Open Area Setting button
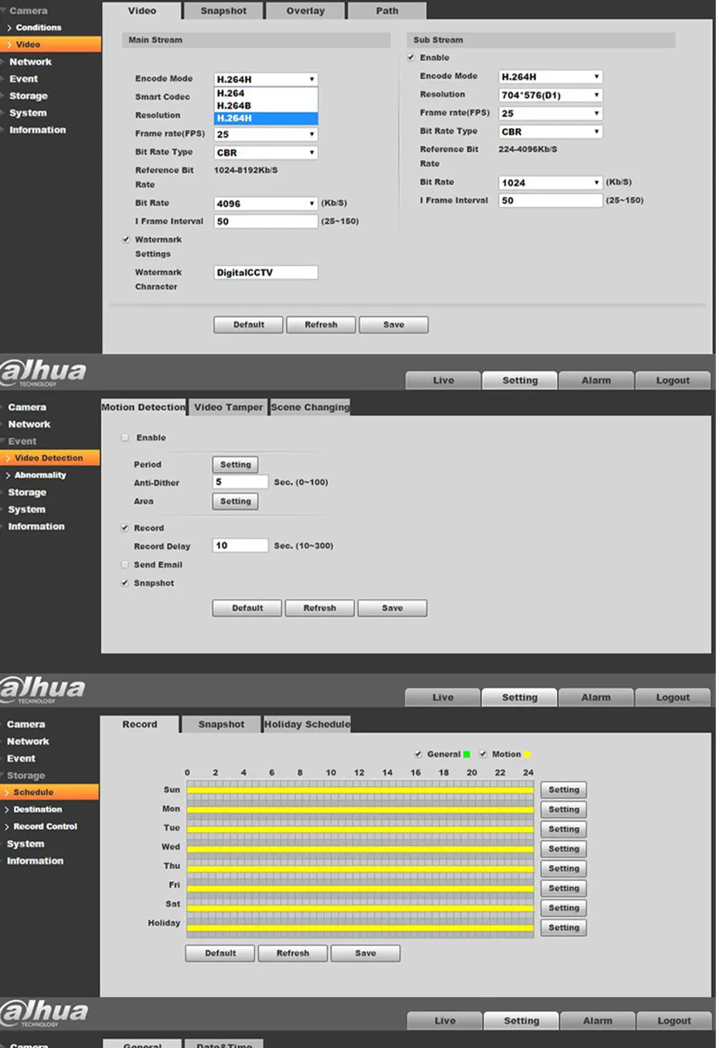Screen dimensions: 716x1048 pos(236,501)
